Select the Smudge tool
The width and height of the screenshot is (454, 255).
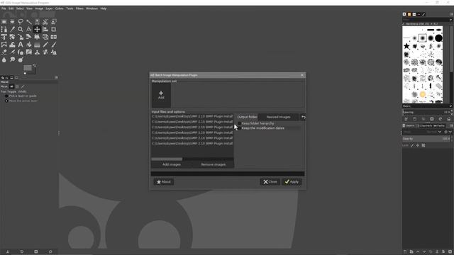(12, 59)
